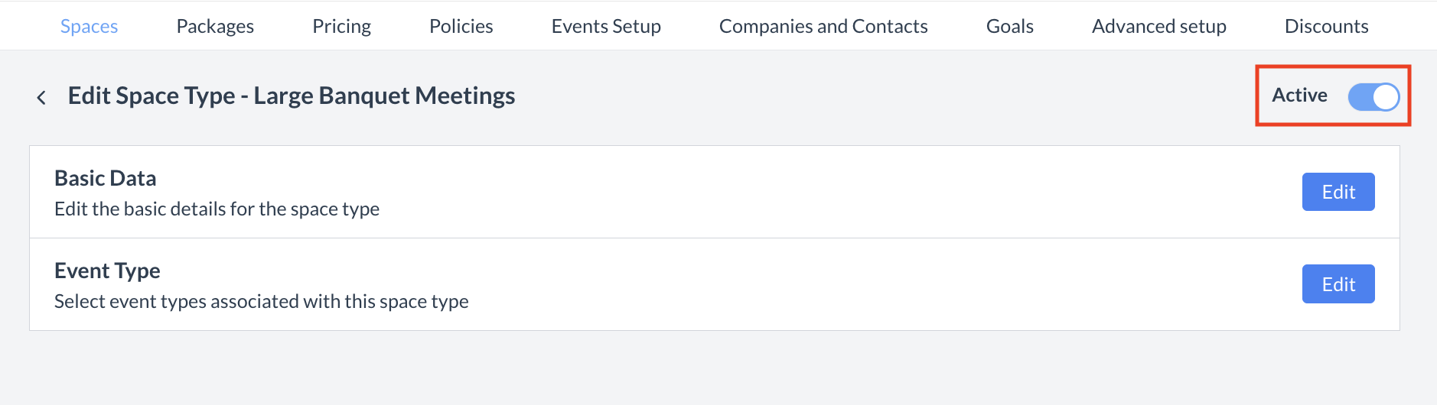Viewport: 1437px width, 405px height.
Task: Switch to the Packages tab
Action: pyautogui.click(x=215, y=26)
